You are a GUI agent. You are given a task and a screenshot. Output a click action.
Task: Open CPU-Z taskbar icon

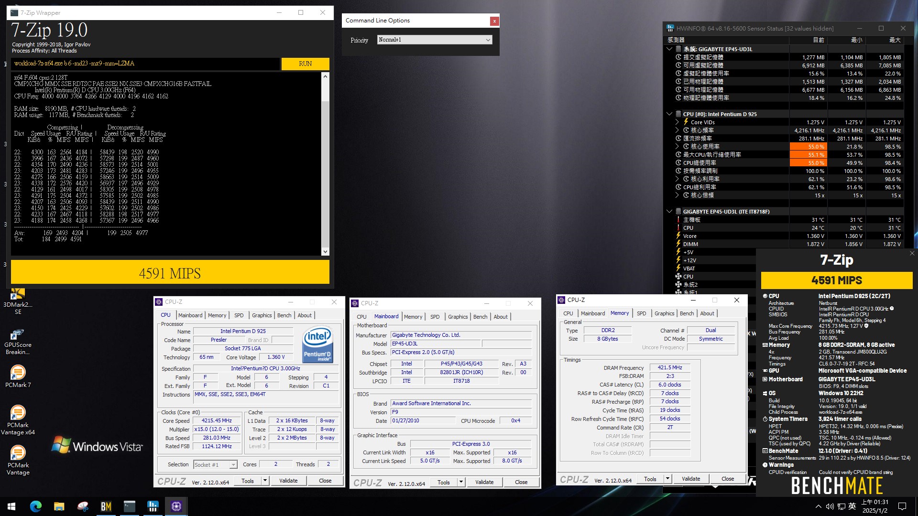click(x=176, y=506)
